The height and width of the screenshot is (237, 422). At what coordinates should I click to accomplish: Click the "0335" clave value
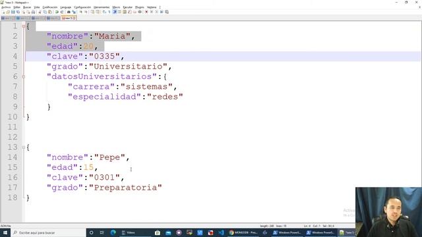[x=104, y=56]
